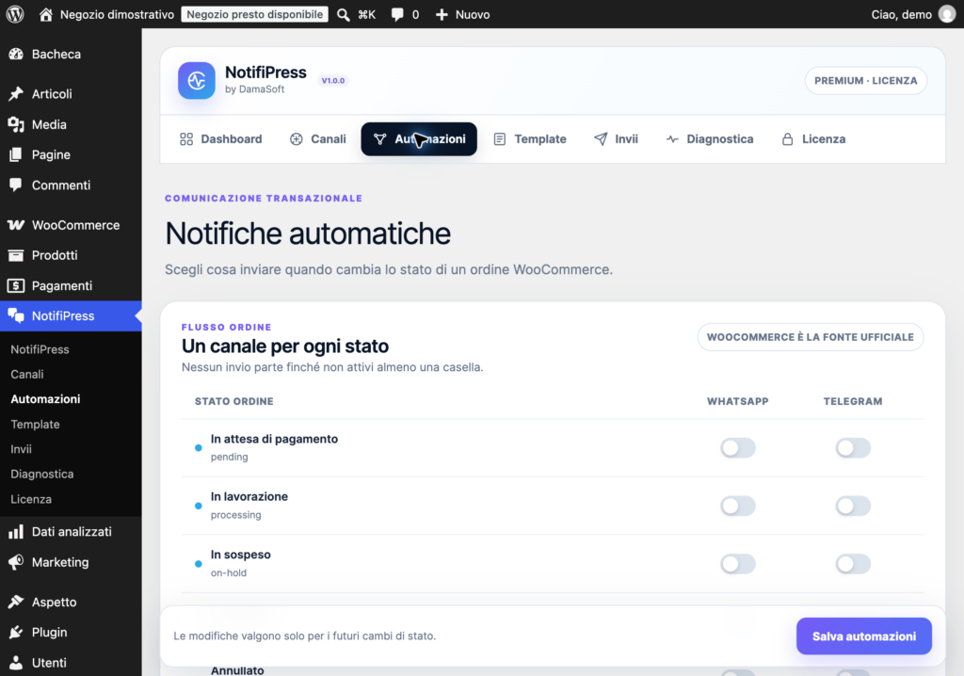
Task: Enable Telegram for In attesa di pagamento
Action: pyautogui.click(x=853, y=448)
